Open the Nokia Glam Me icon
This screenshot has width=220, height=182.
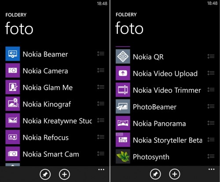(13, 87)
